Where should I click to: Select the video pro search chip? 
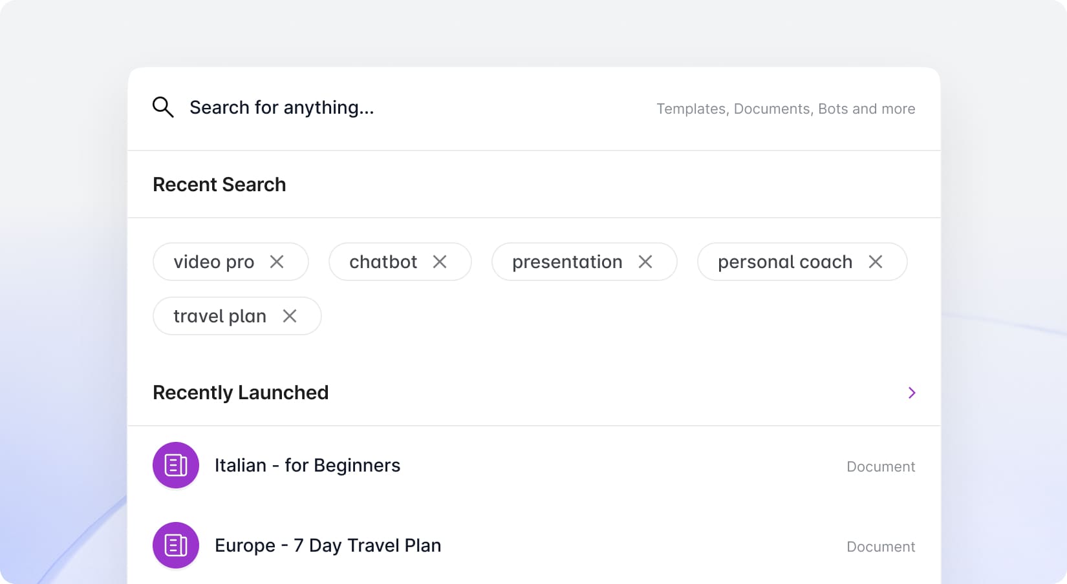click(x=213, y=262)
